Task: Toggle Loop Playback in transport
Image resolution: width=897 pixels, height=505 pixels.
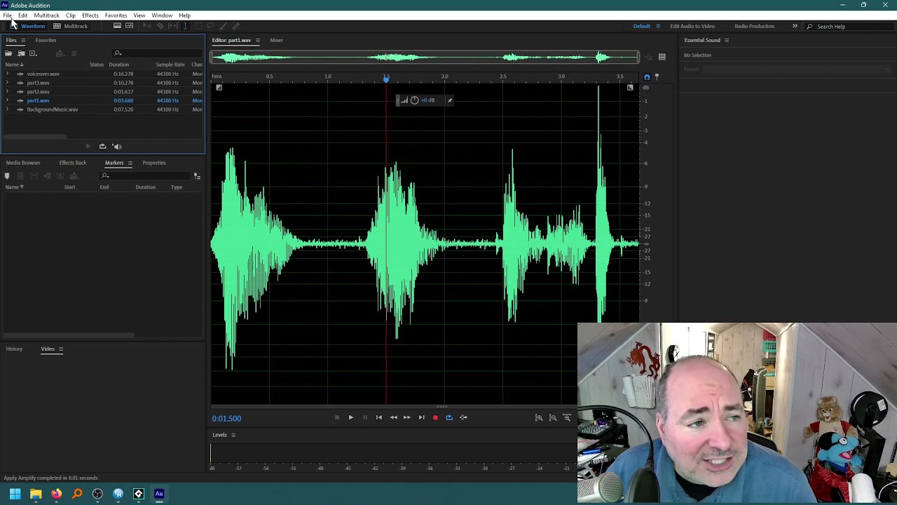Action: [449, 417]
